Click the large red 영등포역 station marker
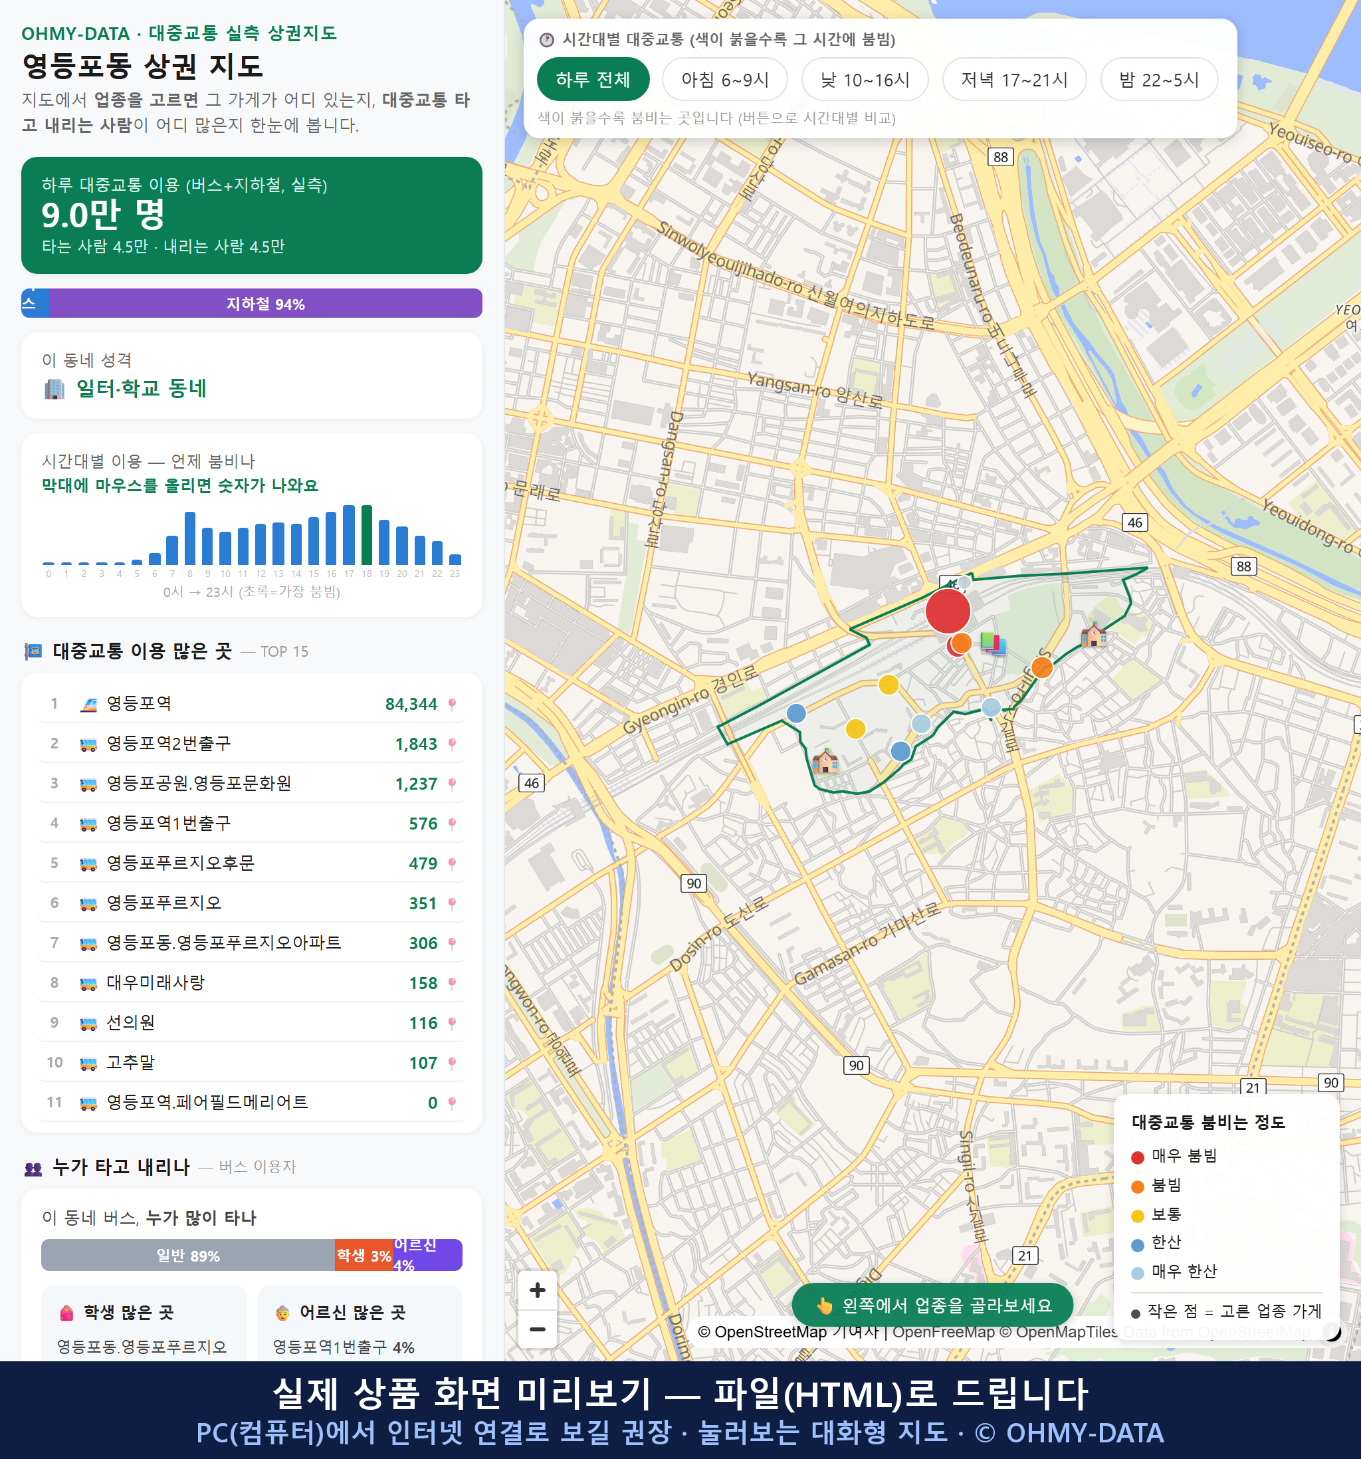The height and width of the screenshot is (1459, 1361). point(947,611)
